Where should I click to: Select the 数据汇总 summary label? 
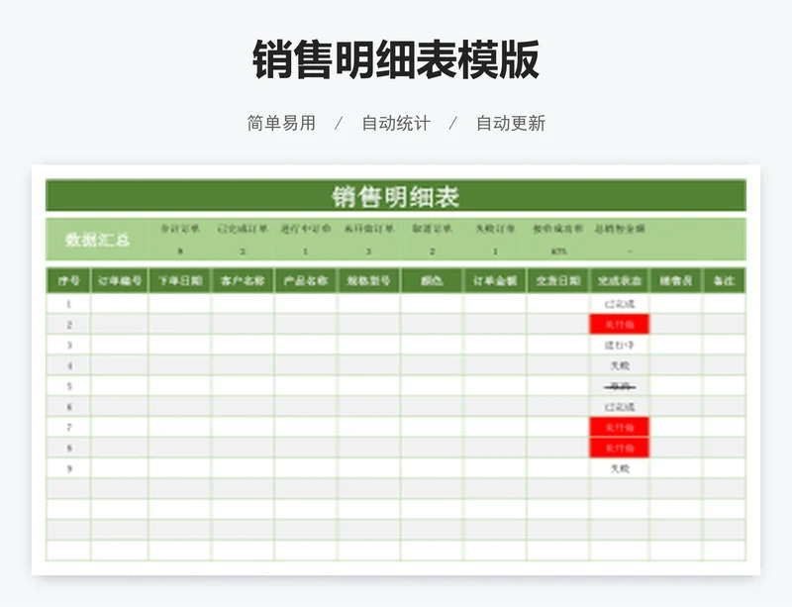tap(97, 239)
